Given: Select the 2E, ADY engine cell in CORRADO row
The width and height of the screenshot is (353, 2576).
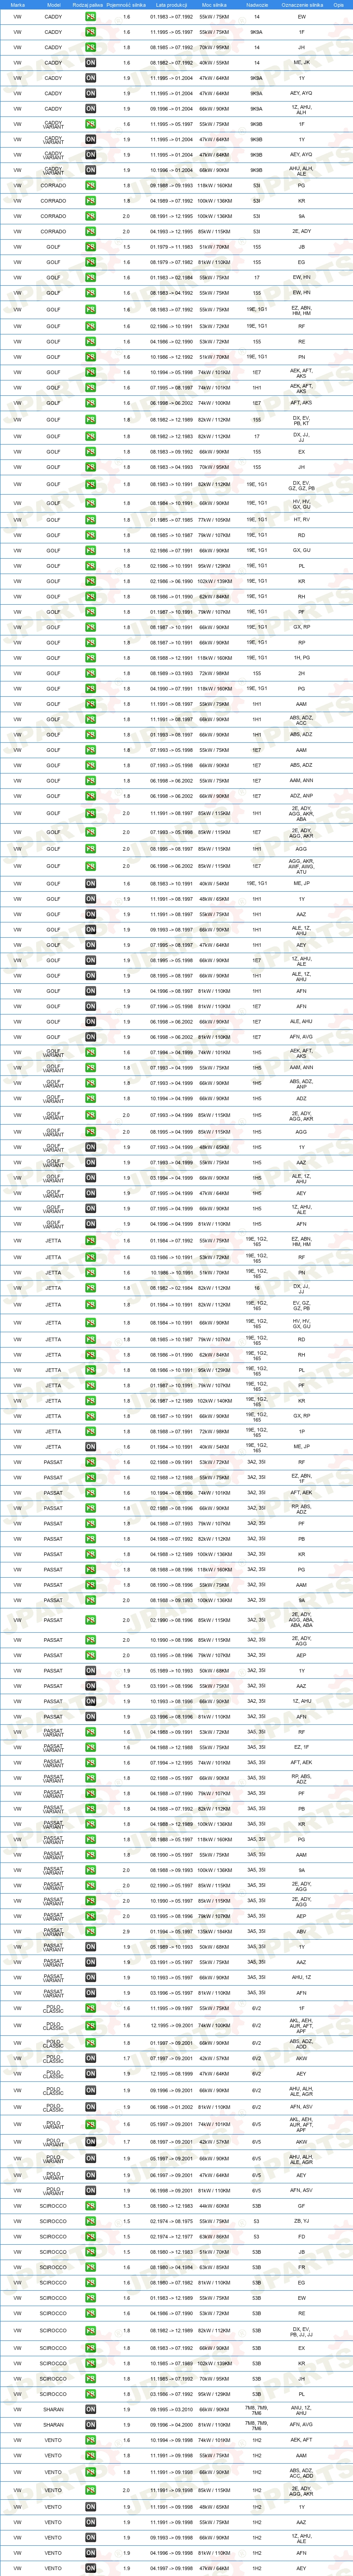Looking at the screenshot, I should point(302,231).
